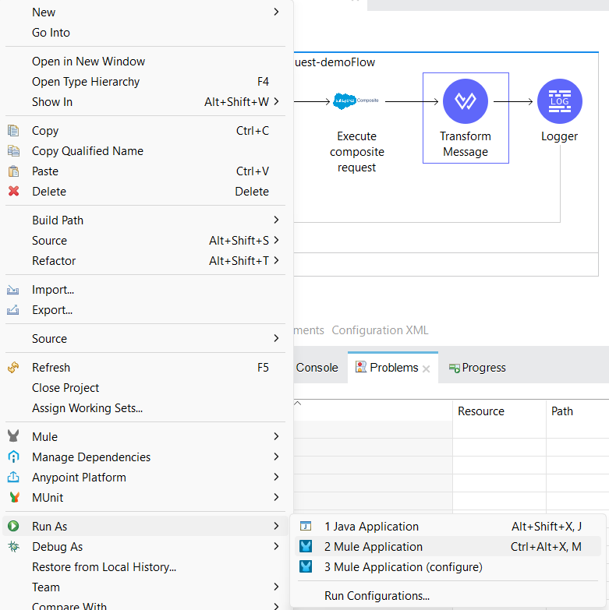Image resolution: width=609 pixels, height=610 pixels.
Task: Choose 2 Mule Application run option
Action: 374,547
